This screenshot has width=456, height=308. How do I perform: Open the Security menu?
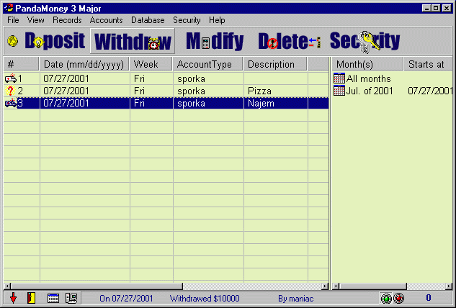187,20
